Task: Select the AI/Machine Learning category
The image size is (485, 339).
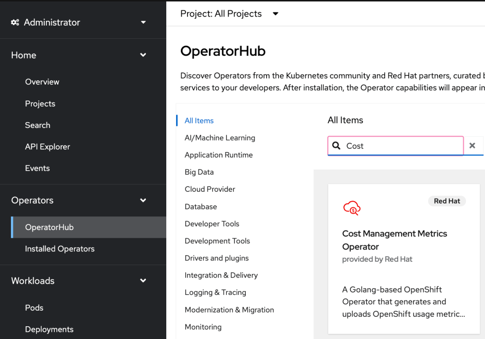Action: [220, 138]
